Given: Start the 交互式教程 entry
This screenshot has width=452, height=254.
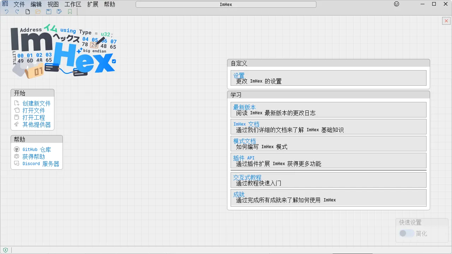Looking at the screenshot, I should 328,180.
